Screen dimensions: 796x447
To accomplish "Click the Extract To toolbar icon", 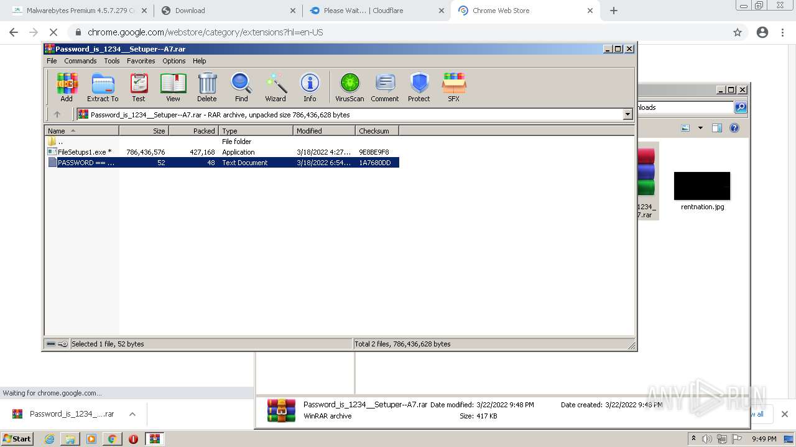I will click(103, 88).
